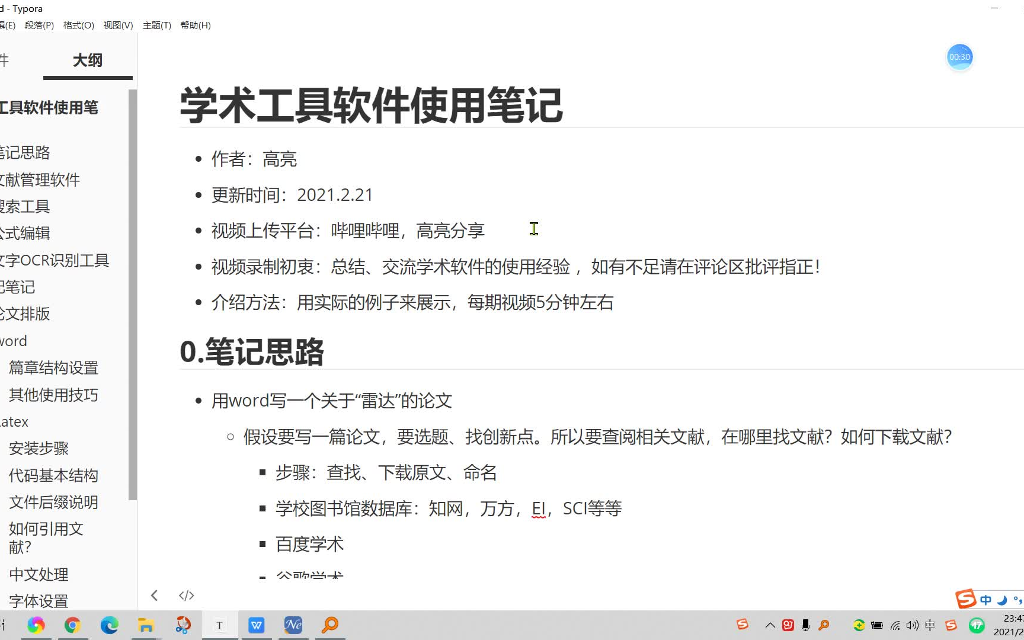Click the 00:30 recording timer circle
The width and height of the screenshot is (1024, 640).
tap(959, 57)
